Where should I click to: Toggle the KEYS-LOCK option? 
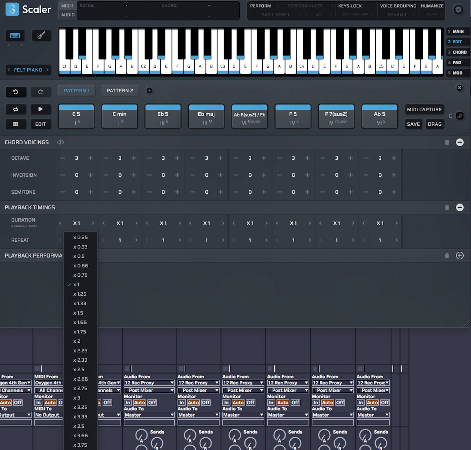(350, 6)
